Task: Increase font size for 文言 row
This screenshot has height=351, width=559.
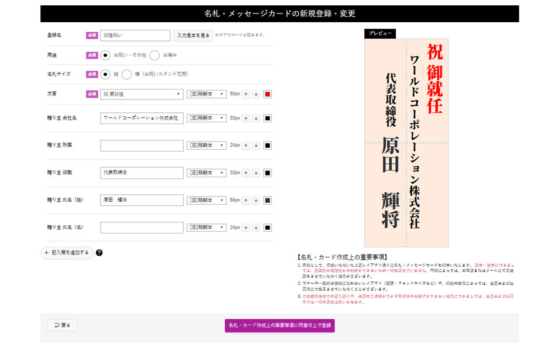Action: click(246, 94)
